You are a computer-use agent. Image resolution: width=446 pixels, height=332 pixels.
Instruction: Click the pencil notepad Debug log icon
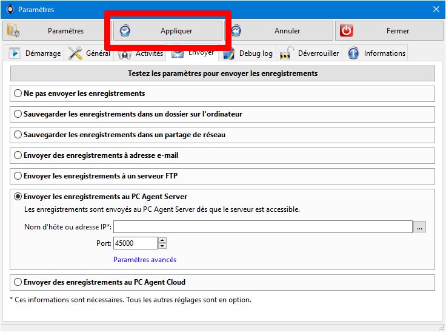(x=228, y=53)
